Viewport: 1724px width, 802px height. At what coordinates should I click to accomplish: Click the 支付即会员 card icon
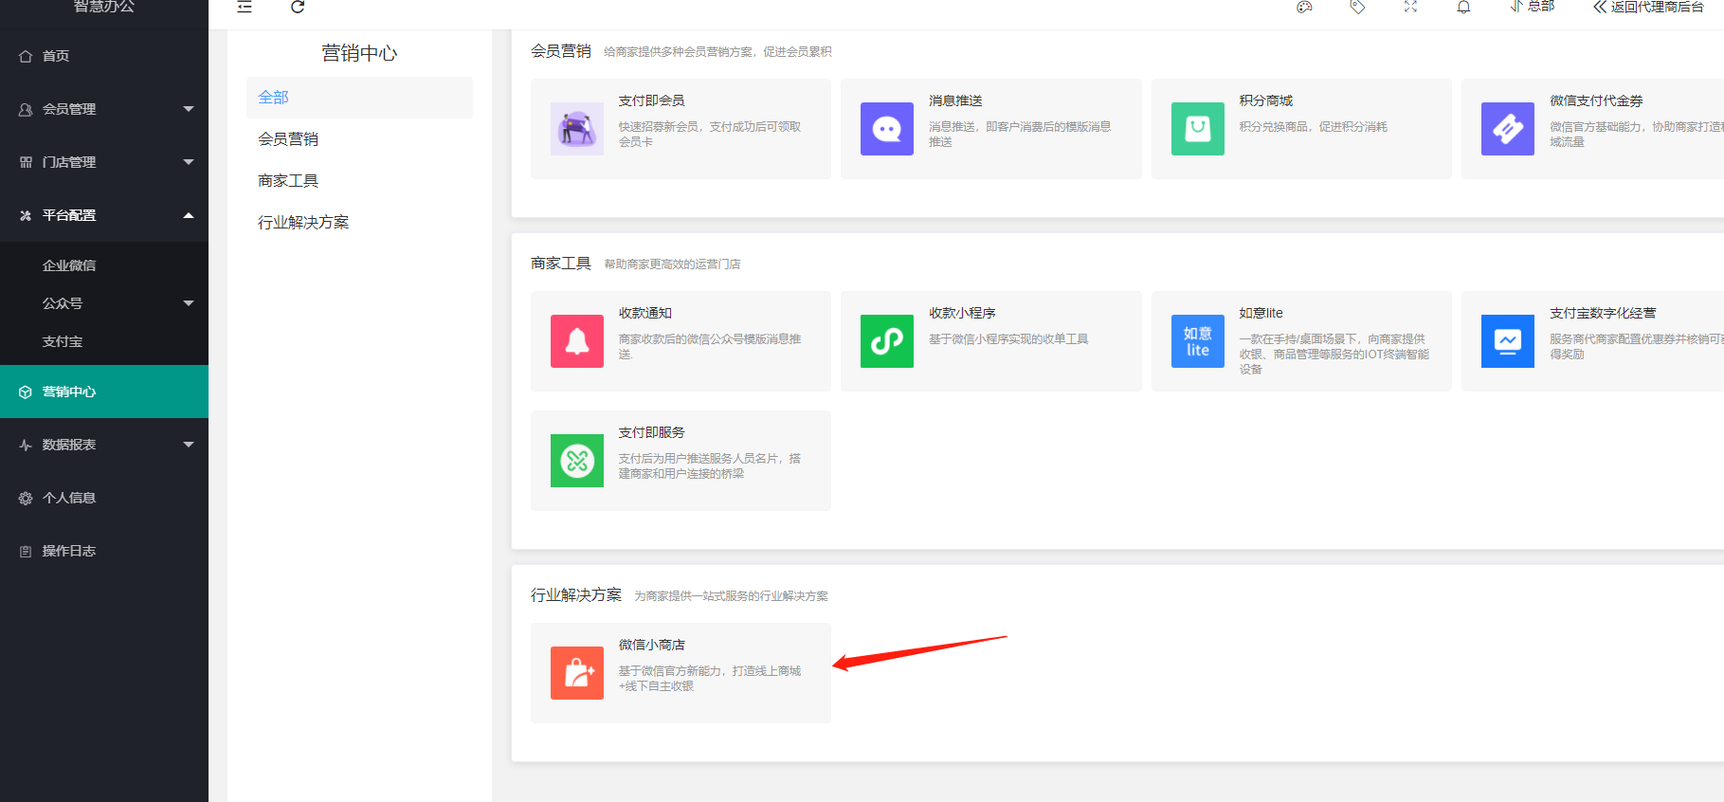click(x=576, y=128)
